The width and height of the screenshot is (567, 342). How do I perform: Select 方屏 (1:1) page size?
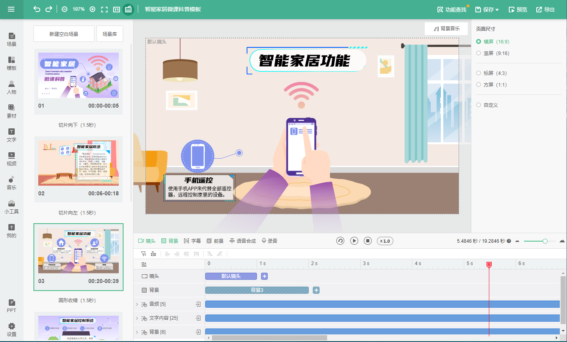coord(492,85)
